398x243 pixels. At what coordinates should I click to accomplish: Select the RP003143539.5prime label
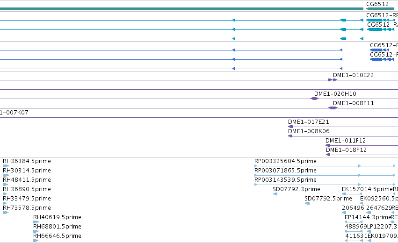pos(285,180)
